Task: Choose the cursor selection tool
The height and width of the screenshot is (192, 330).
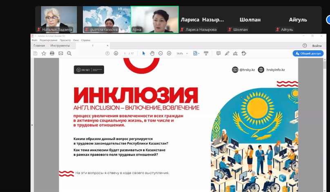Action: point(143,53)
